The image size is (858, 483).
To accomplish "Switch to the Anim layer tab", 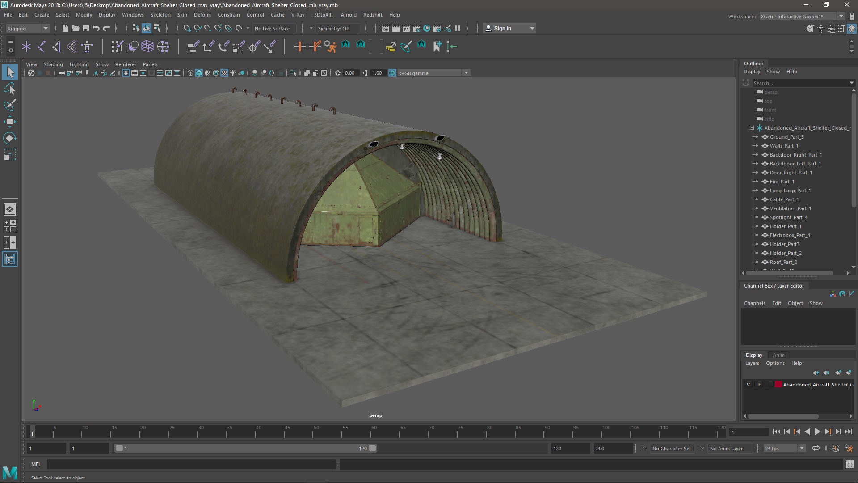I will point(778,355).
